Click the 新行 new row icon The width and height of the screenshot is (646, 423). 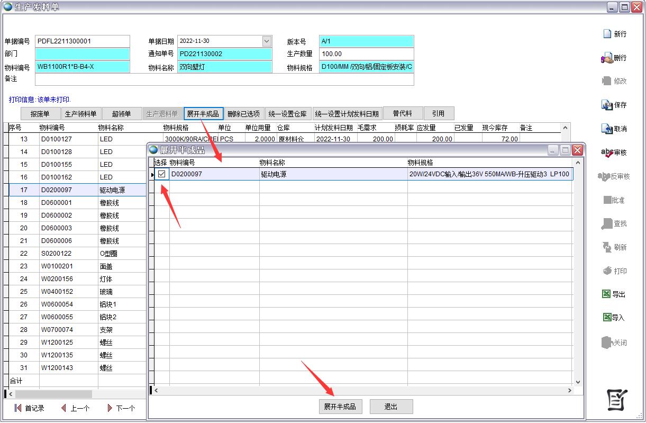[607, 34]
